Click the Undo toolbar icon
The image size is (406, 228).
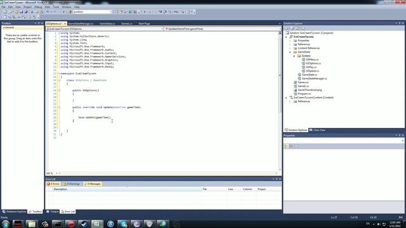[x=48, y=12]
